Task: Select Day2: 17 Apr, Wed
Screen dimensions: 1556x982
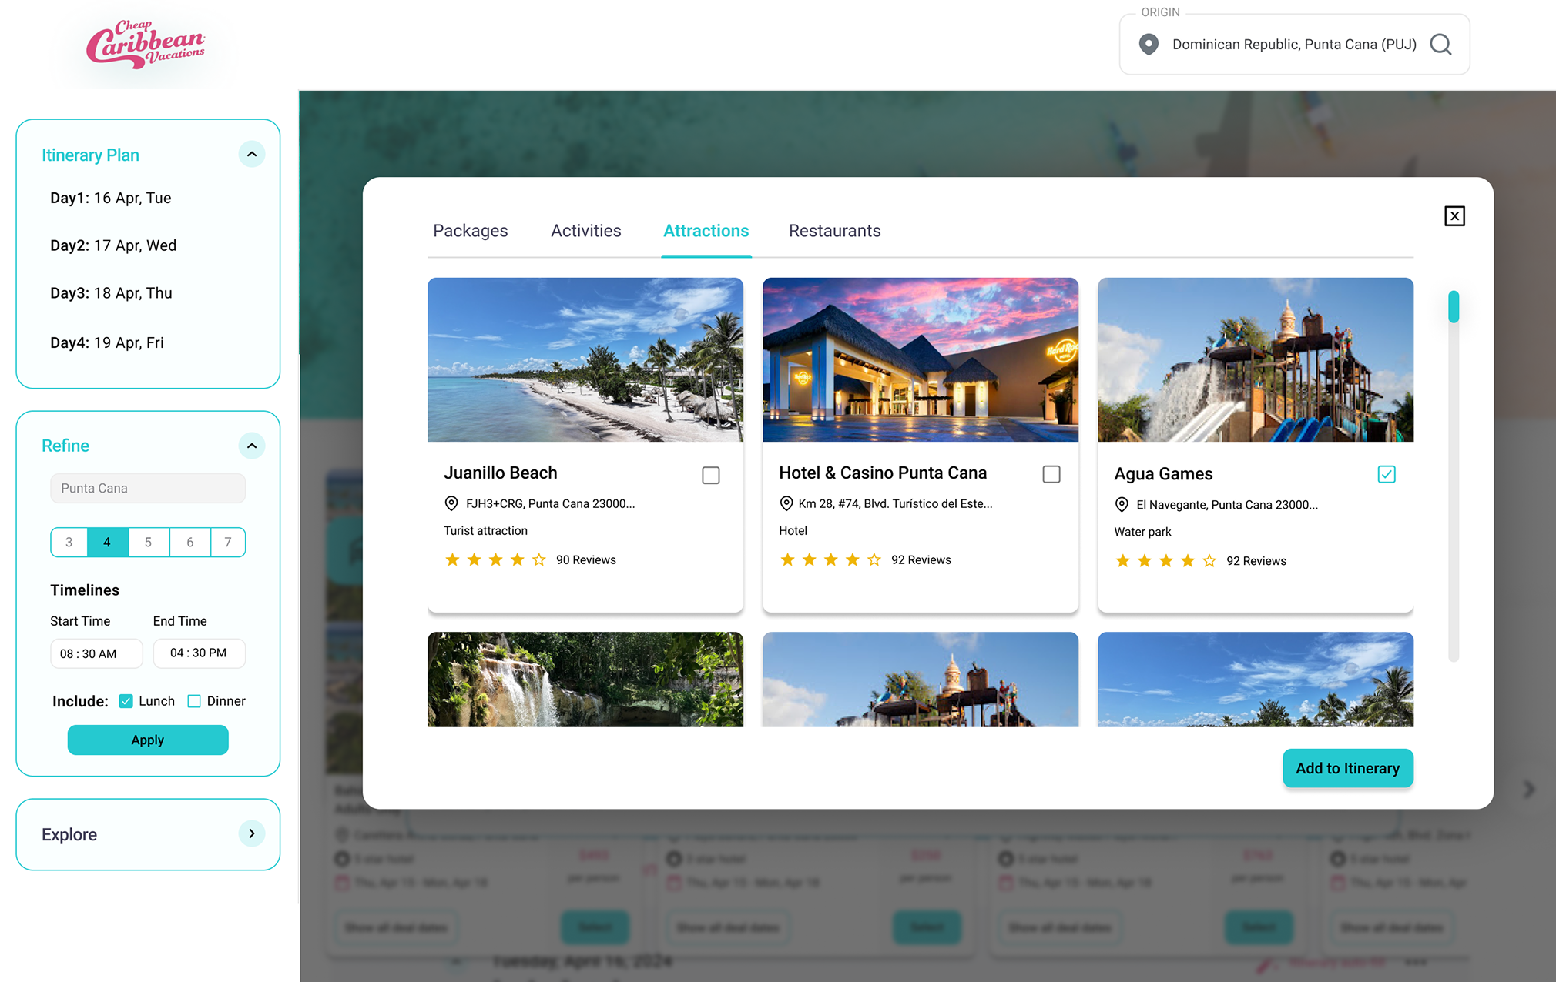Action: (113, 245)
